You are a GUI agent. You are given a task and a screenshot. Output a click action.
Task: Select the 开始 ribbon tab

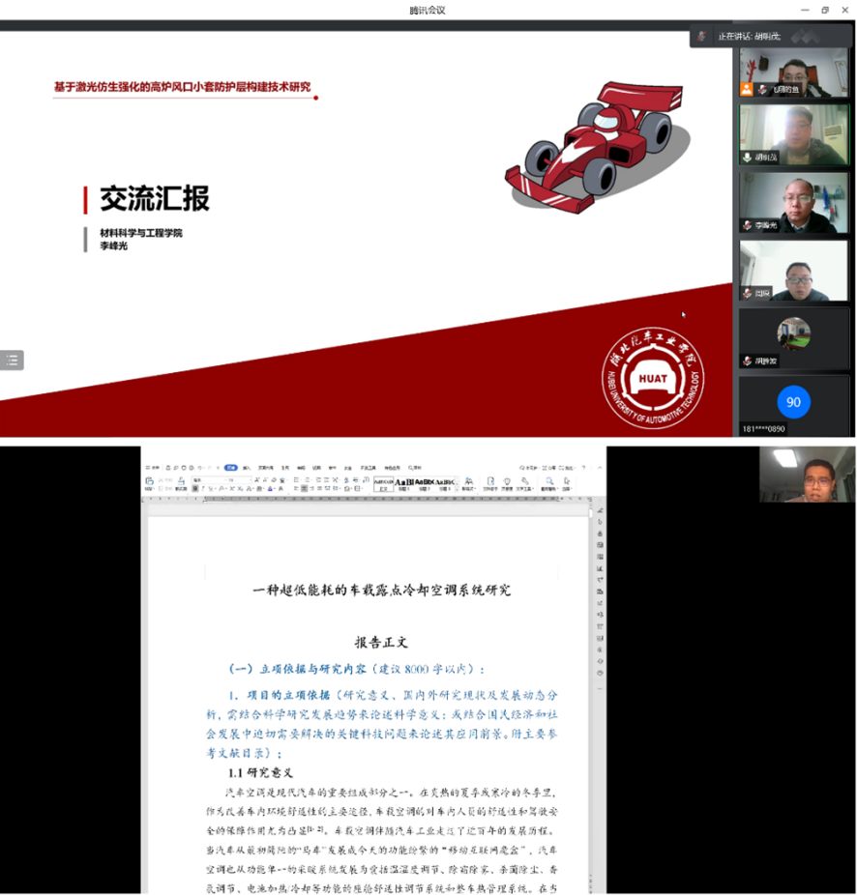231,468
